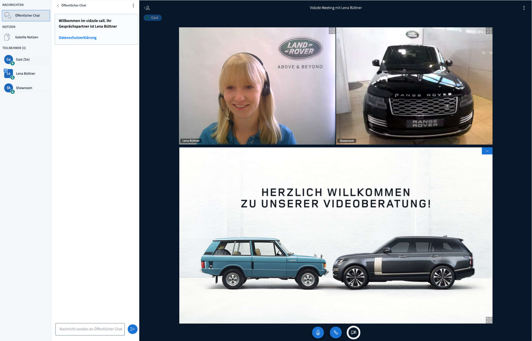532x341 pixels.
Task: Collapse chat via back chevron beside Öffentlicher Chat
Action: (58, 6)
